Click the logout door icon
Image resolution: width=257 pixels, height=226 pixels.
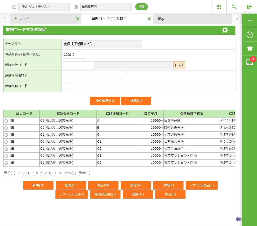(249, 7)
